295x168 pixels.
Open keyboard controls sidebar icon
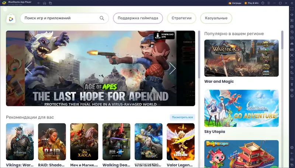pyautogui.click(x=292, y=26)
